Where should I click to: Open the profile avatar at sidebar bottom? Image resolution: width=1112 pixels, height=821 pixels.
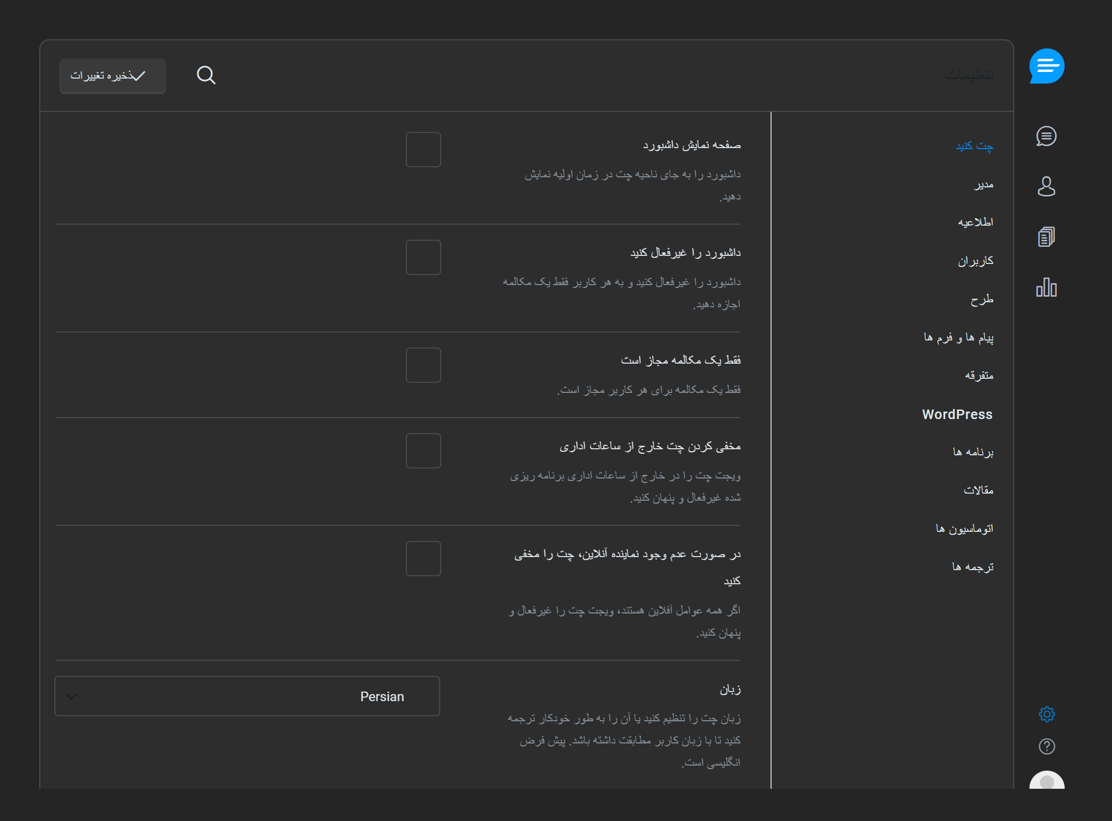[x=1047, y=780]
